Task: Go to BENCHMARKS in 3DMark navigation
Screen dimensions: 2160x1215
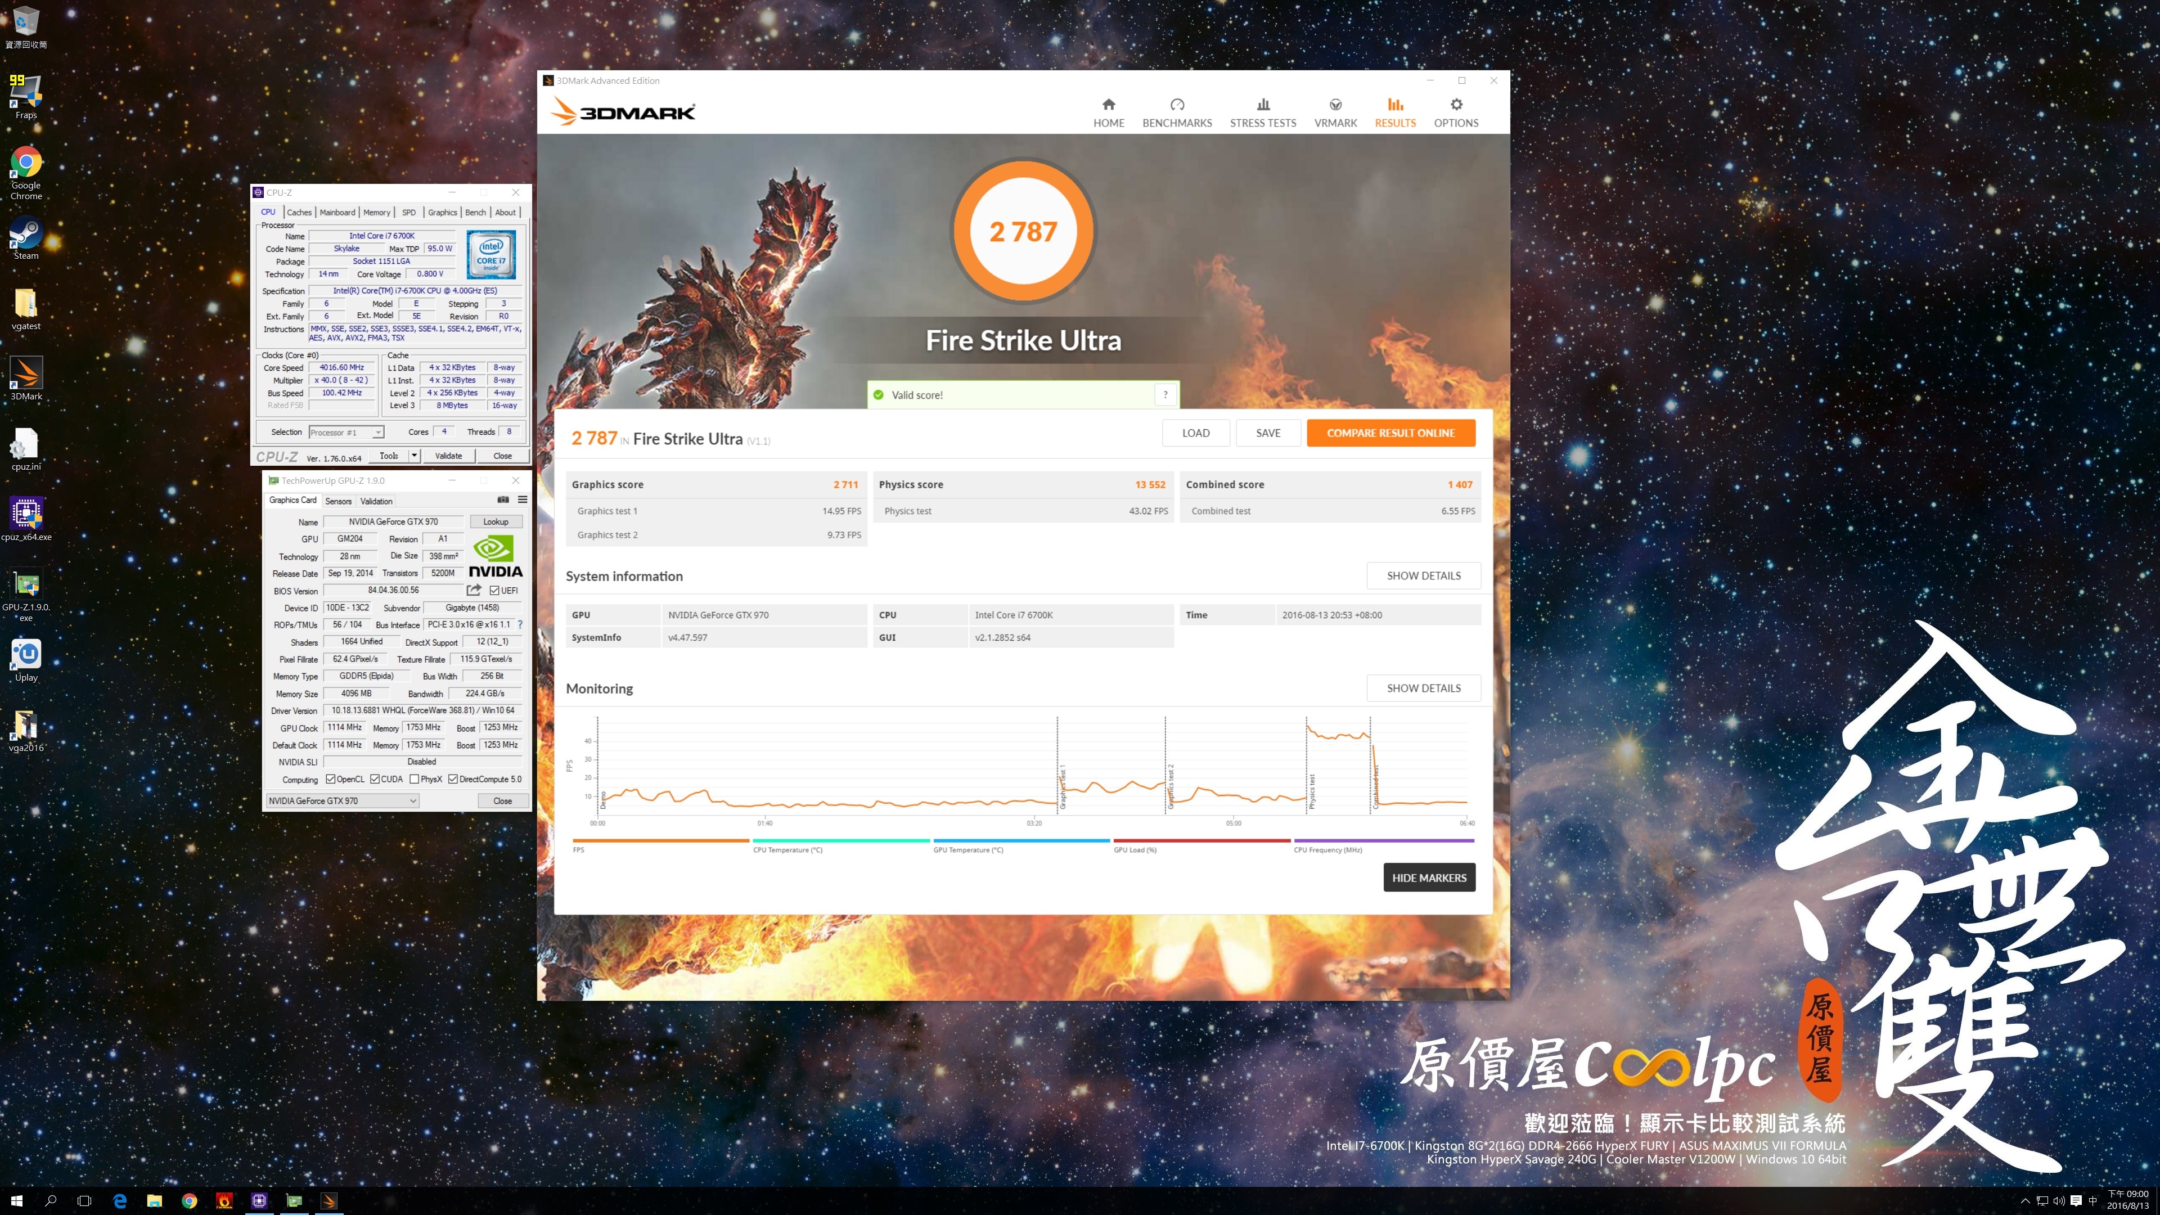Action: [x=1176, y=113]
